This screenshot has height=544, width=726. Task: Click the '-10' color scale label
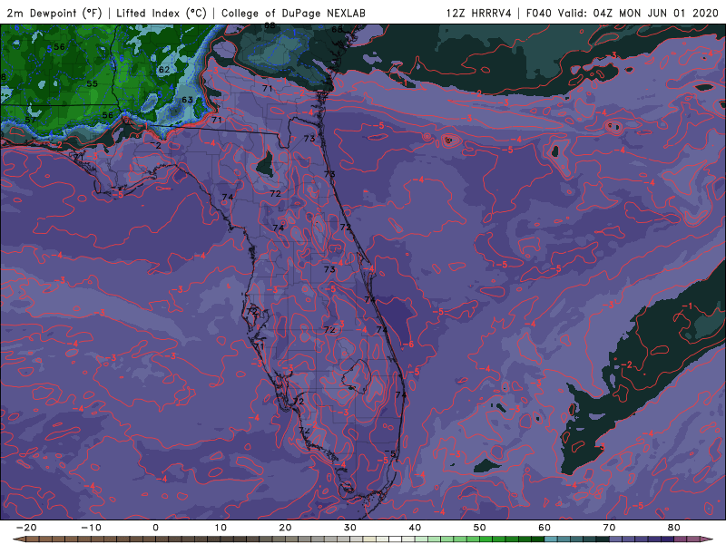(x=91, y=528)
